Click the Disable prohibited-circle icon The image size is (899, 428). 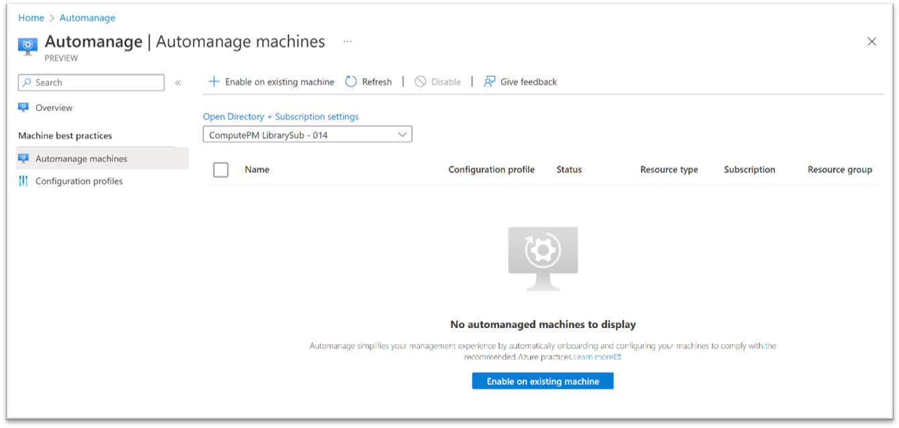(421, 82)
